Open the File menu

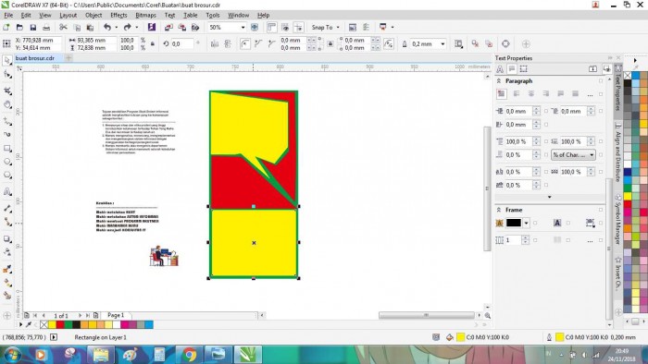click(8, 16)
